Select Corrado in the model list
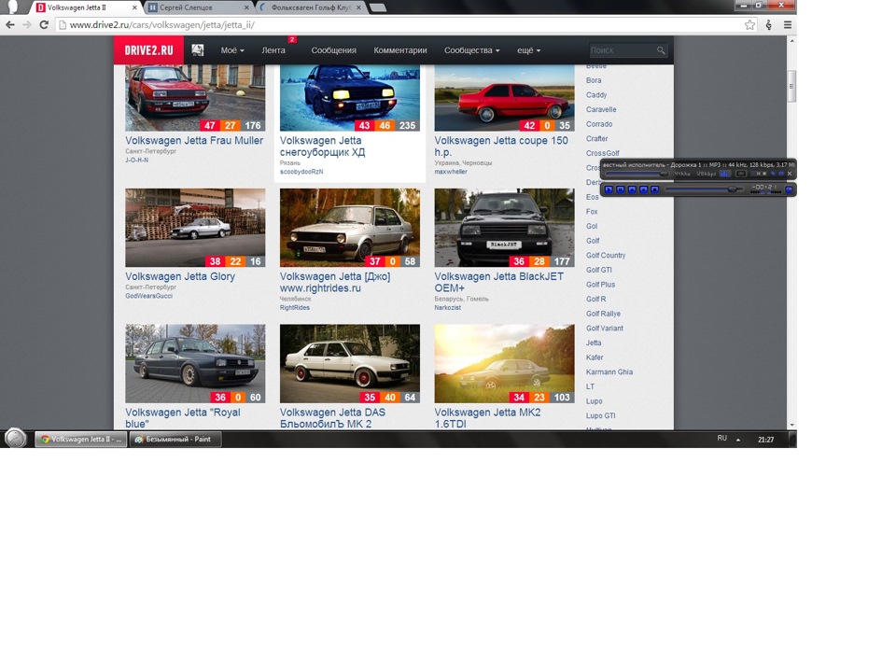896x672 pixels. [599, 124]
